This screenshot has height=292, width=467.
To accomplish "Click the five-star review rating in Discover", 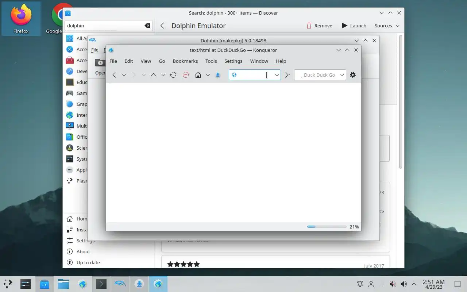I will 184,264.
